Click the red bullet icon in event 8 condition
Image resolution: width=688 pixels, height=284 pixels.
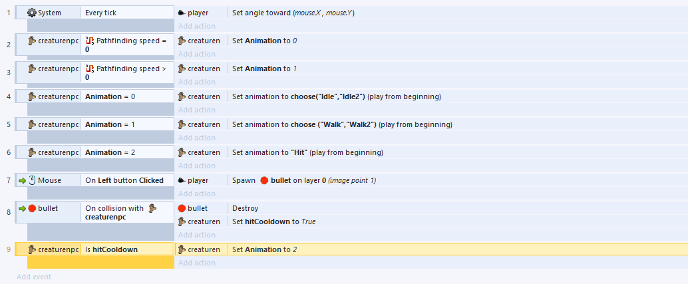click(32, 208)
